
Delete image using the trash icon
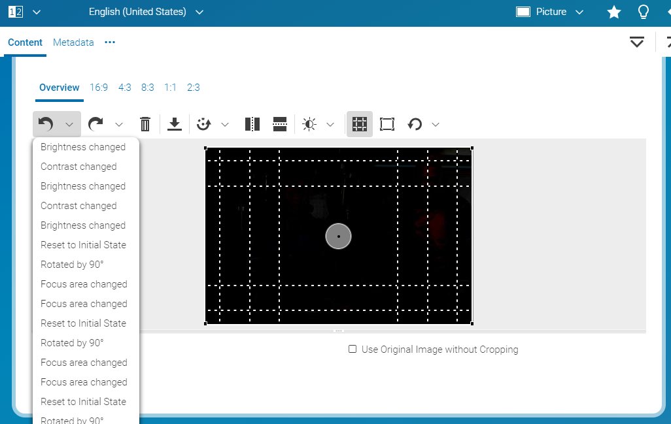click(145, 124)
